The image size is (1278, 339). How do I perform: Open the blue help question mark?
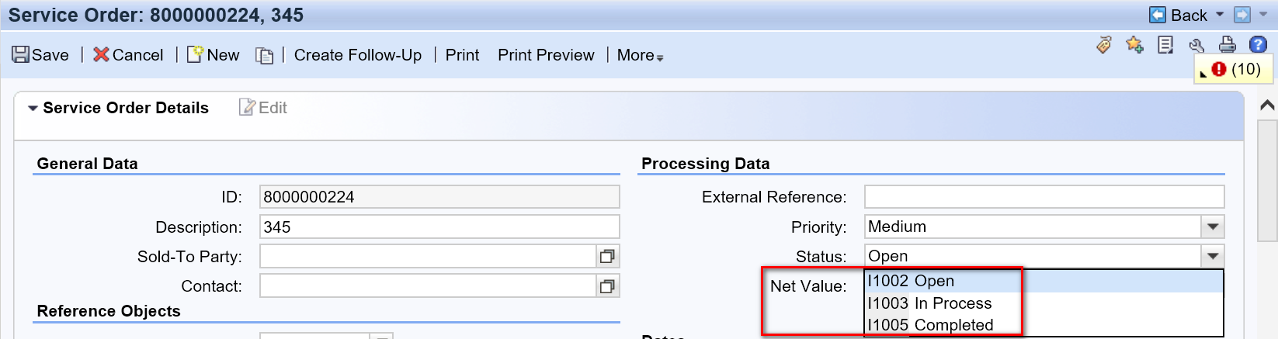tap(1258, 45)
